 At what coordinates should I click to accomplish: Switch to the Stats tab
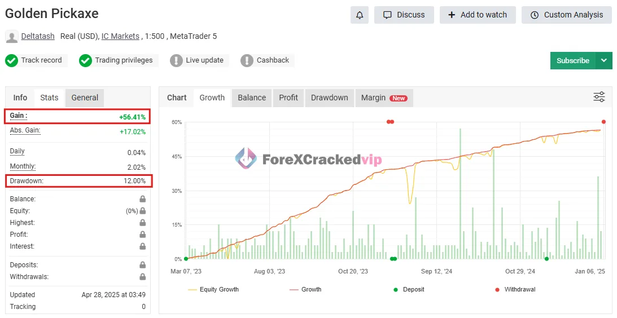pyautogui.click(x=49, y=98)
